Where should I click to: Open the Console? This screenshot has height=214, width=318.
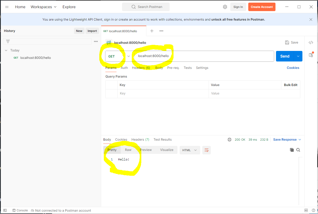(x=20, y=210)
